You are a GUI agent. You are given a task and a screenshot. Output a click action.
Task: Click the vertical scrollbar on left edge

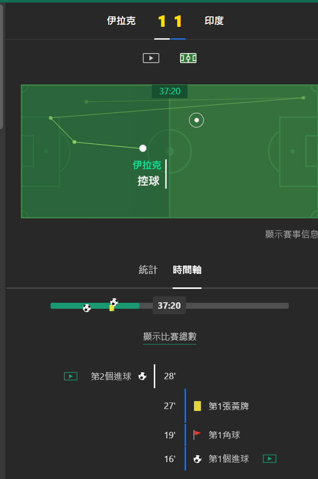(1, 66)
